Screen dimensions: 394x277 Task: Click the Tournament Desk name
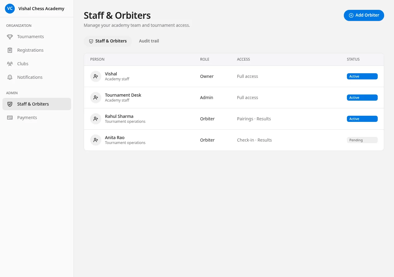(x=123, y=95)
